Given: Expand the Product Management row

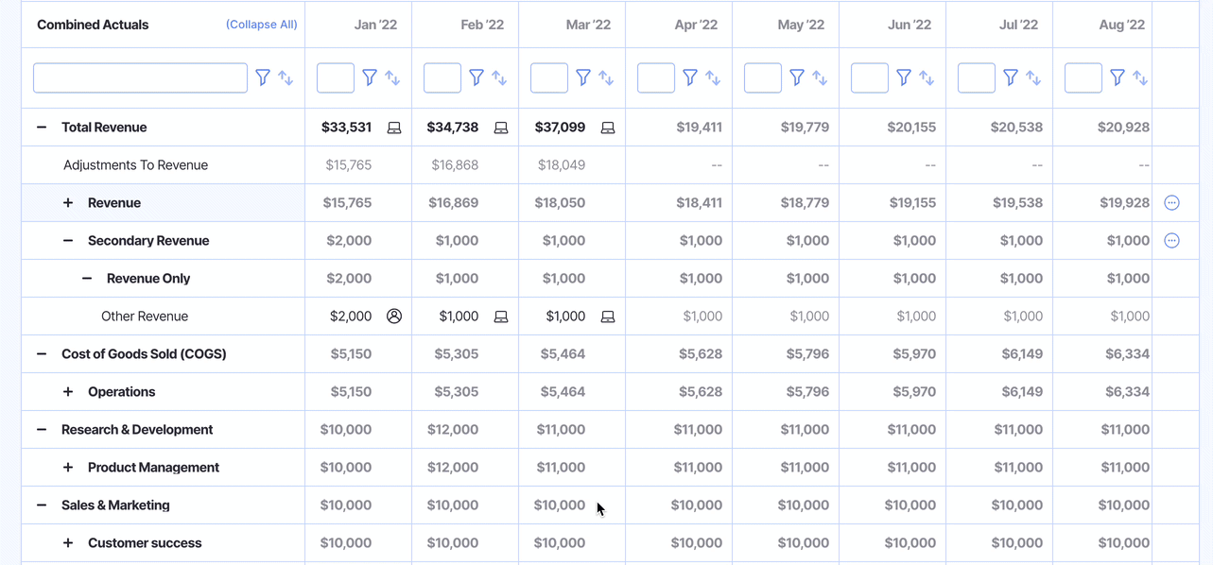Looking at the screenshot, I should click(68, 468).
